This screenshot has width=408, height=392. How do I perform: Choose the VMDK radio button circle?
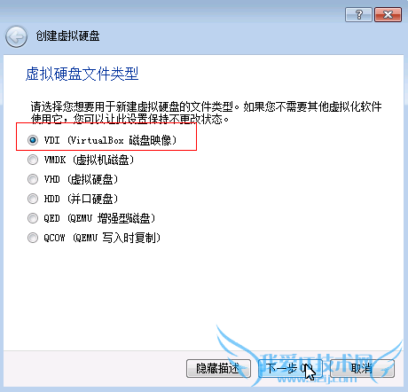(x=33, y=160)
